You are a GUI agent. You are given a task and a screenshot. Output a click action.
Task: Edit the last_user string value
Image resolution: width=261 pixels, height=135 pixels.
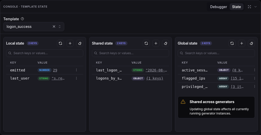[58, 78]
